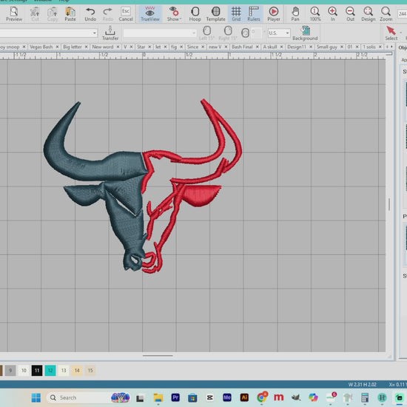Open Microsoft Store from taskbar
Viewport: 407px width, 407px height.
click(192, 397)
